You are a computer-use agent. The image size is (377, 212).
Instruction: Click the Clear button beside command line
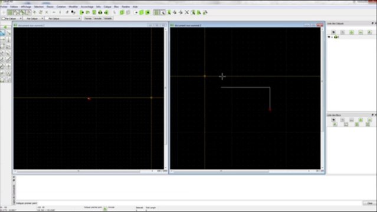(370, 203)
